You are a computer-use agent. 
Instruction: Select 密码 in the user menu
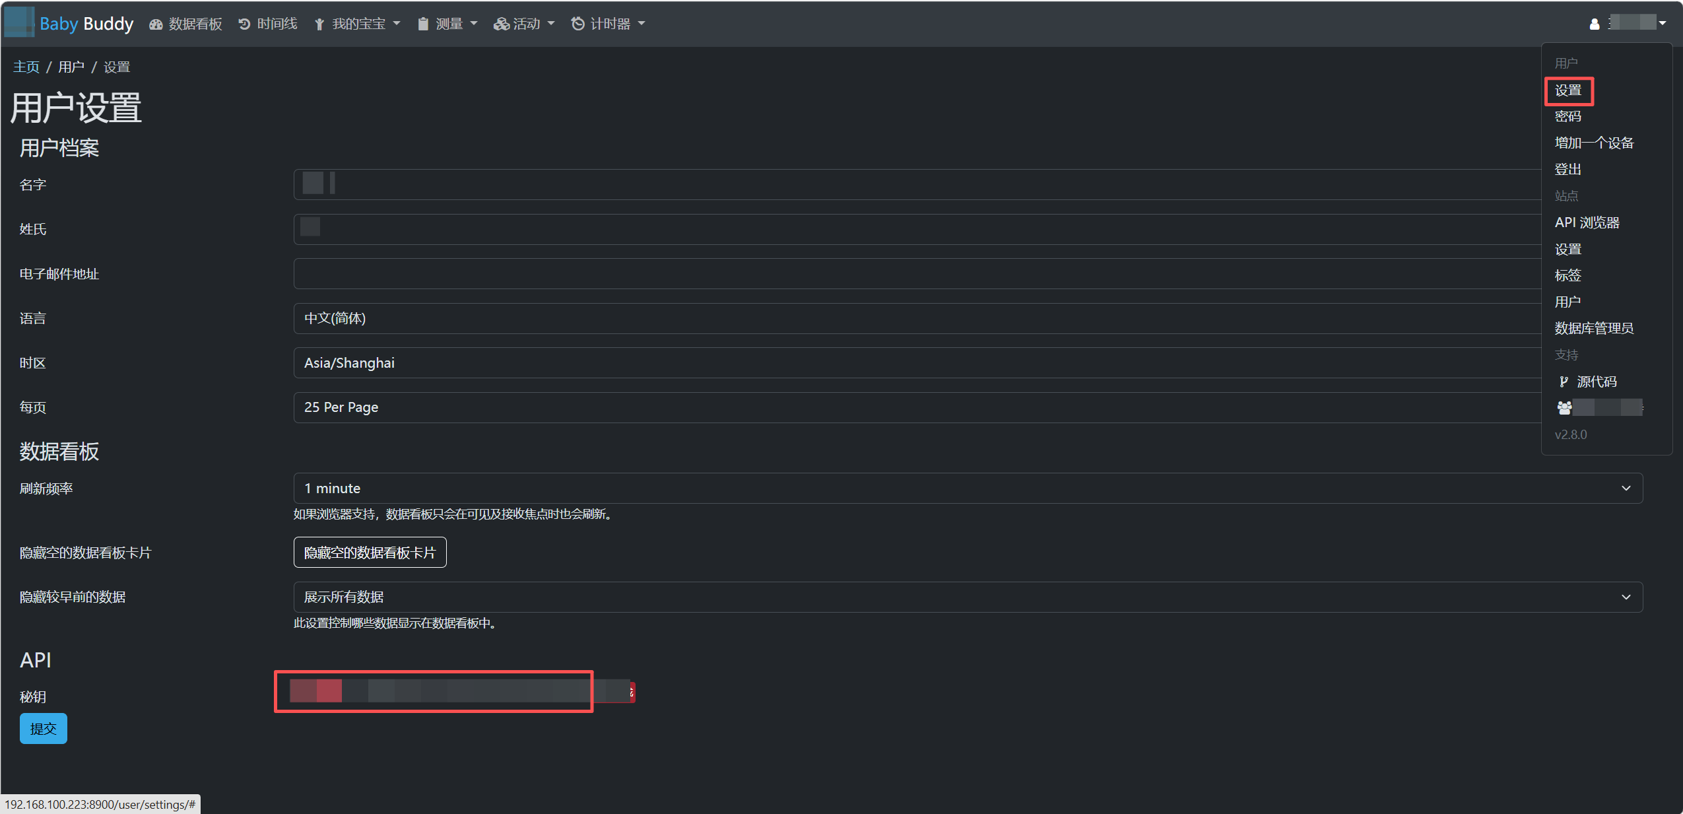1567,117
